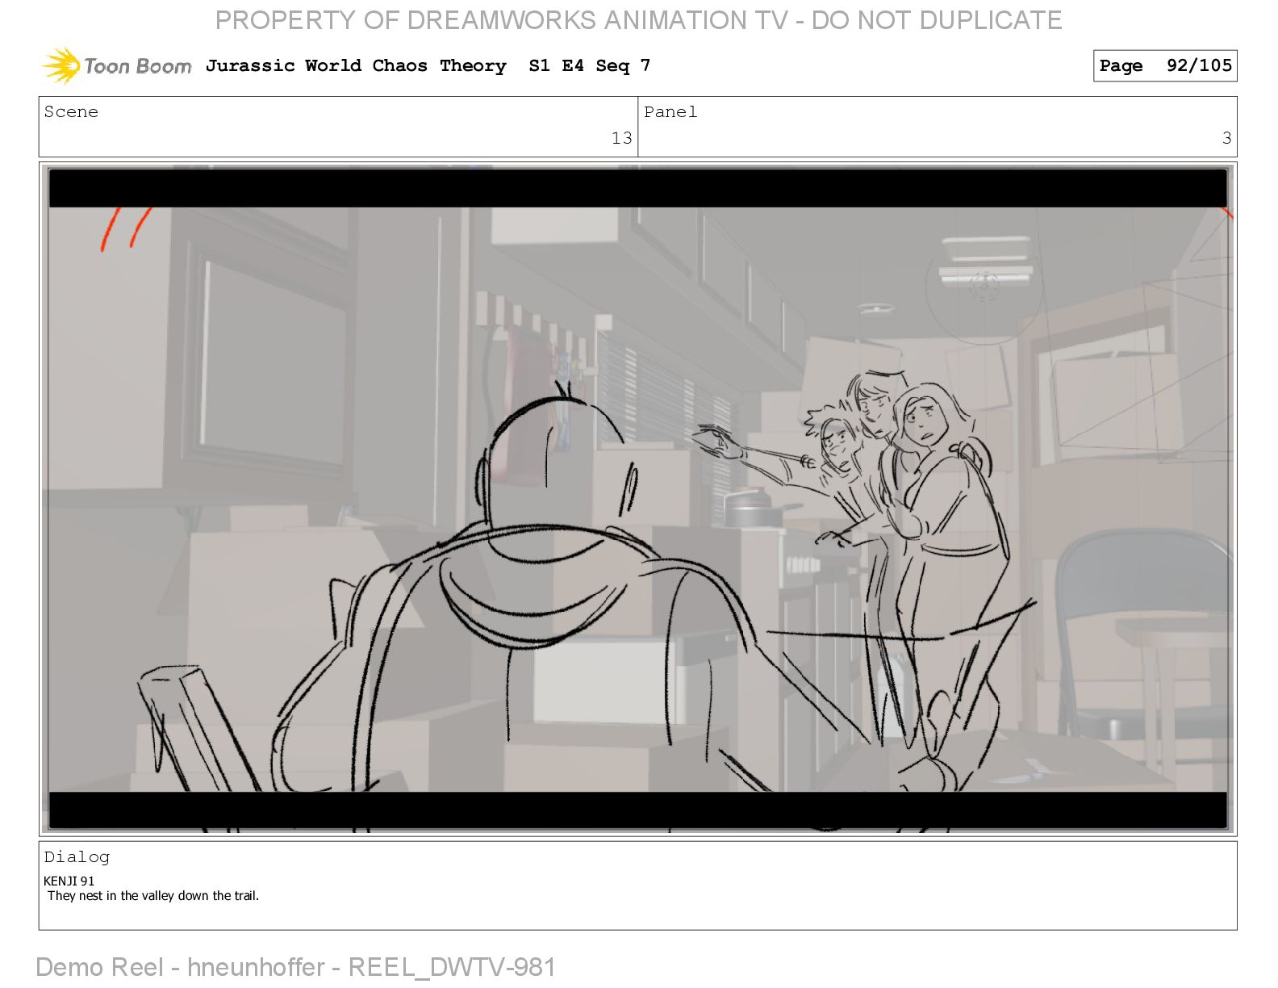This screenshot has width=1278, height=988.
Task: Click the 'PROPERTY OF DREAMWORKS ANIMATION TV' header
Action: coord(501,20)
